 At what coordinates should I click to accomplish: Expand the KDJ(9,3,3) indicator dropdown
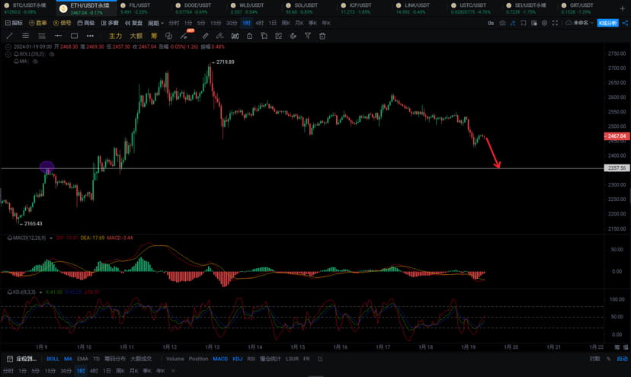pos(40,292)
